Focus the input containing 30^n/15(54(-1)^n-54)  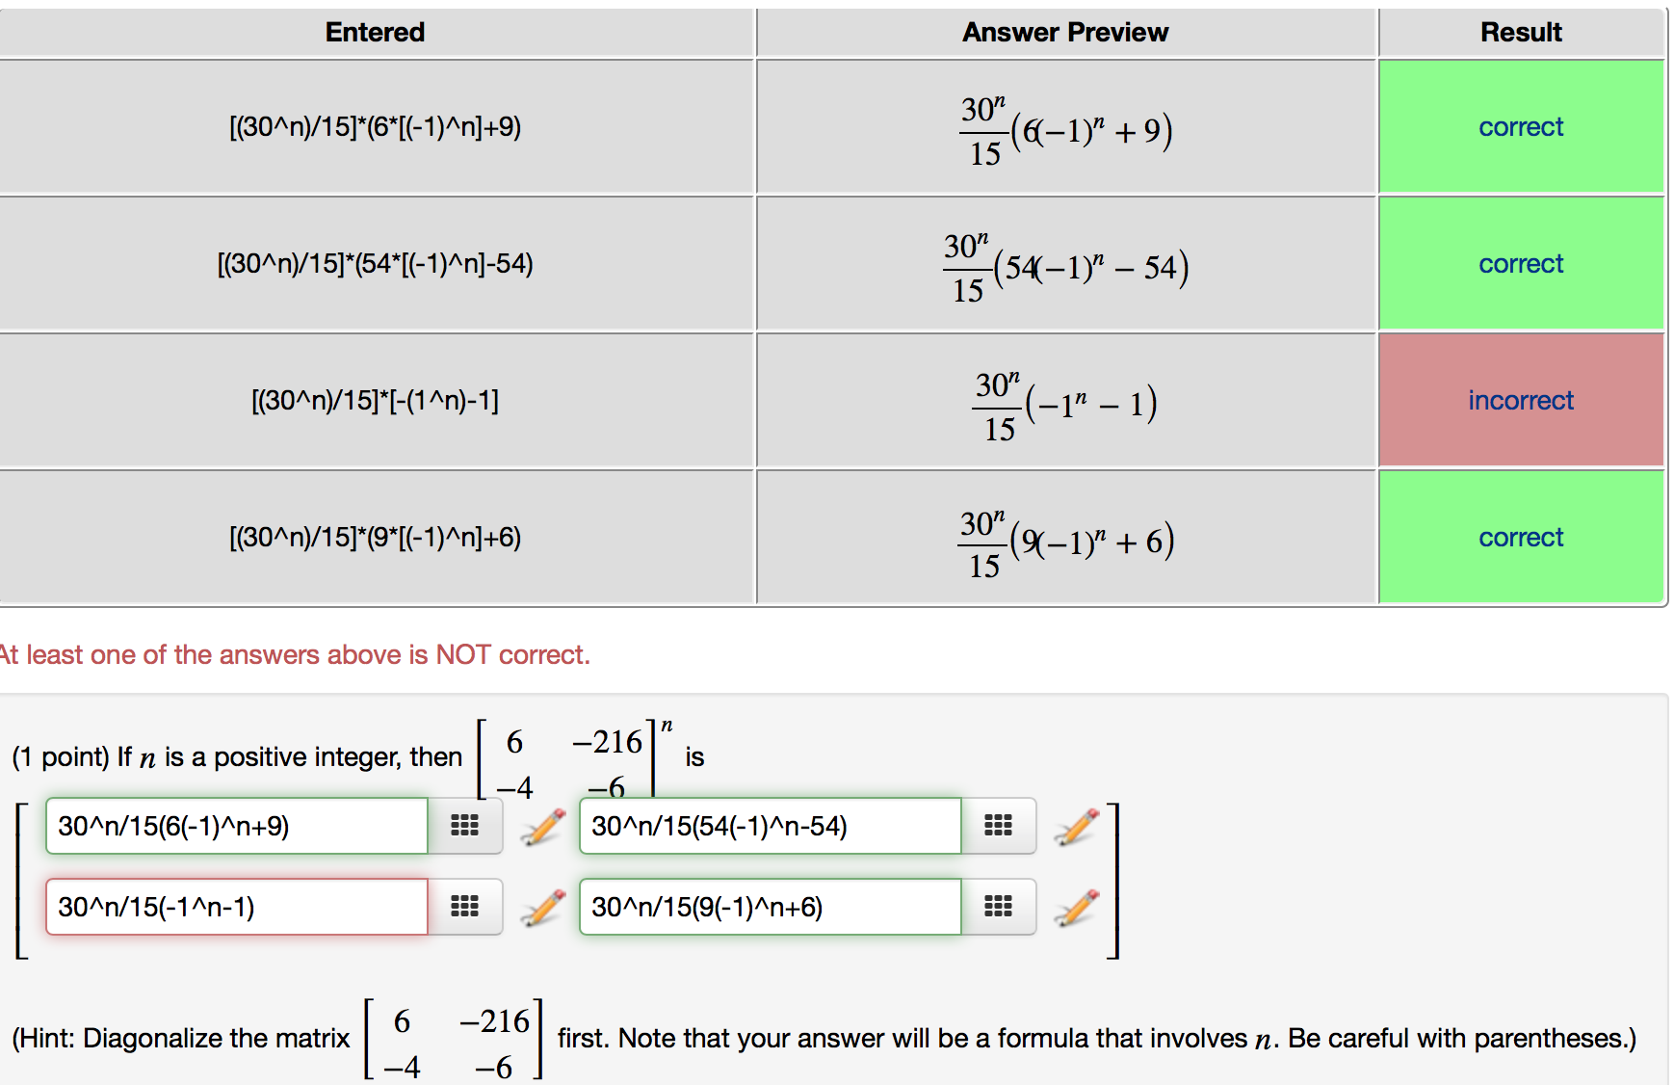(x=771, y=826)
